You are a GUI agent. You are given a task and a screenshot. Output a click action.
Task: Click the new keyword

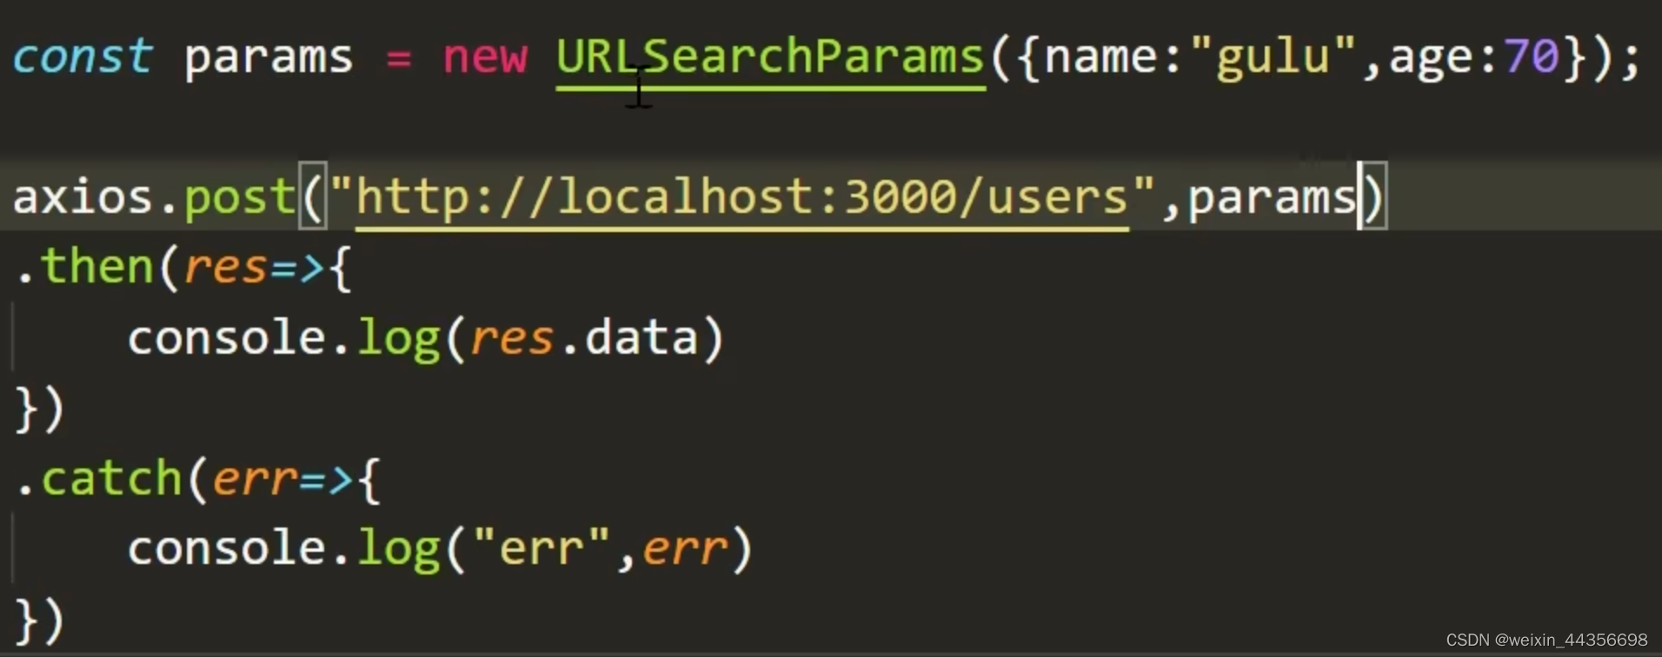(485, 57)
